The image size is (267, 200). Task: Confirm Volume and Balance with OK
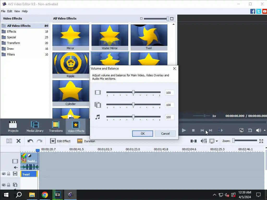point(143,134)
